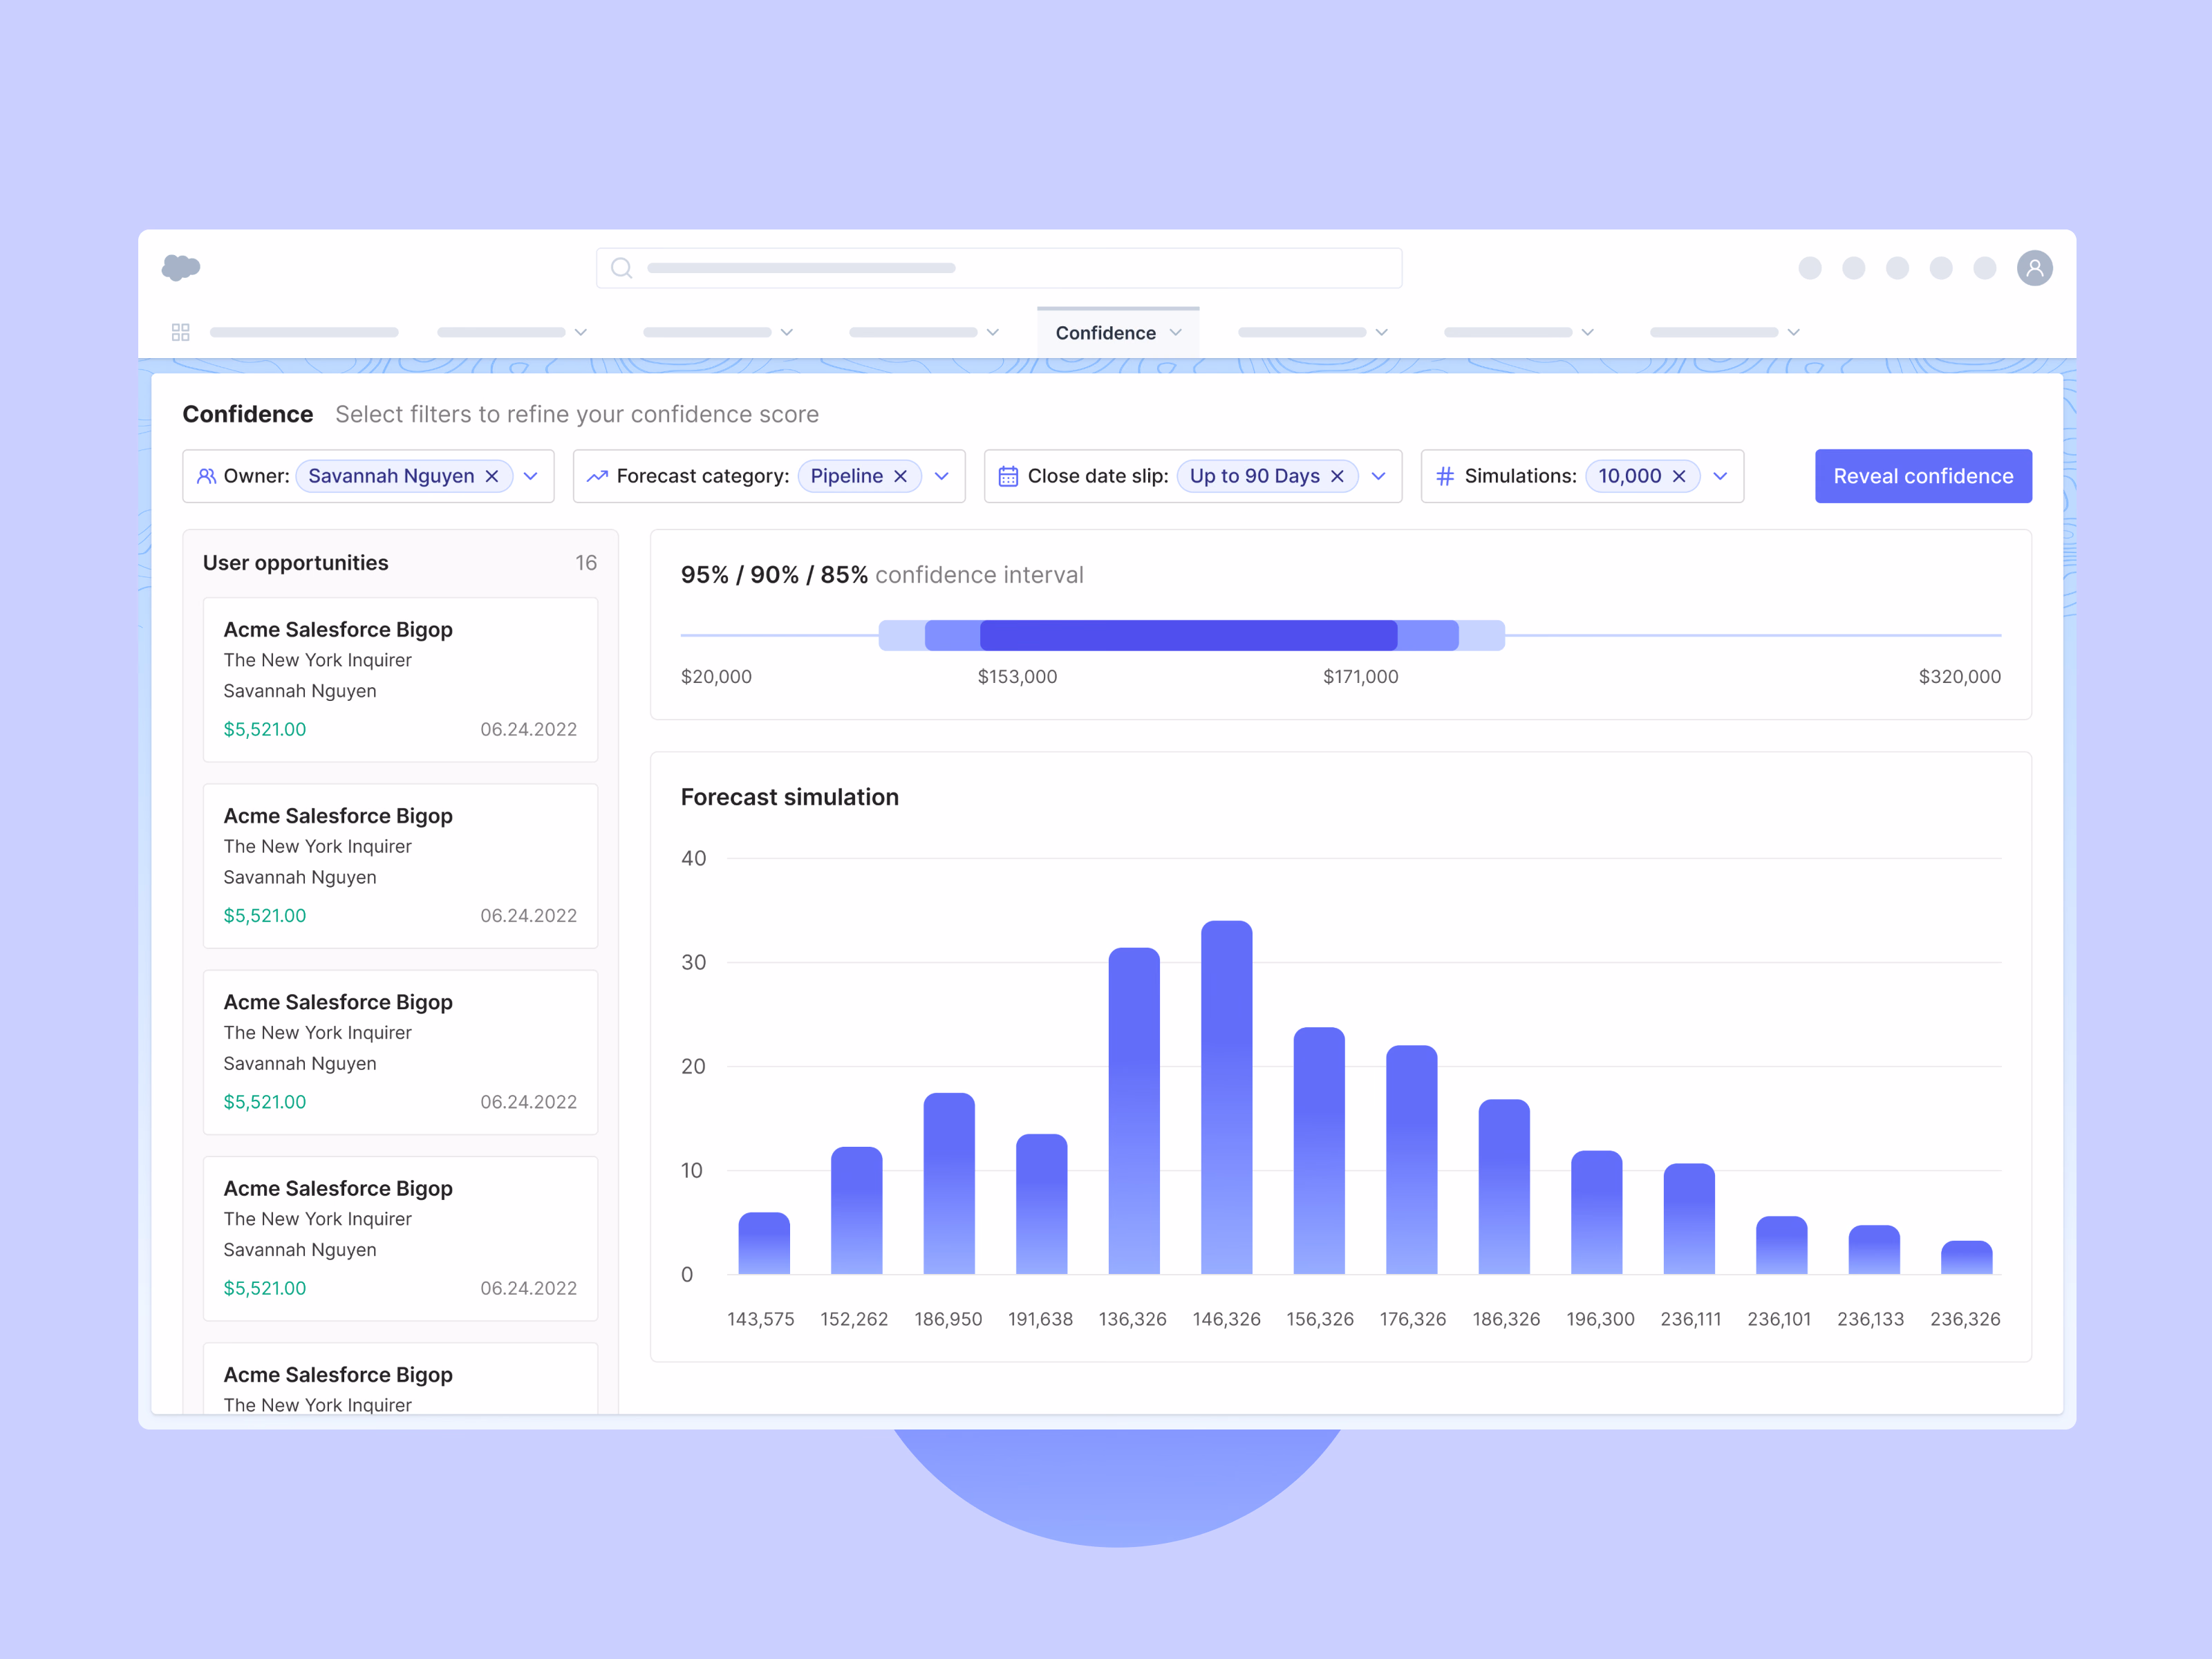Click the $171,000 interval label

(1360, 677)
